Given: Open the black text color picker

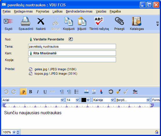Looking at the screenshot, I should point(85,100).
